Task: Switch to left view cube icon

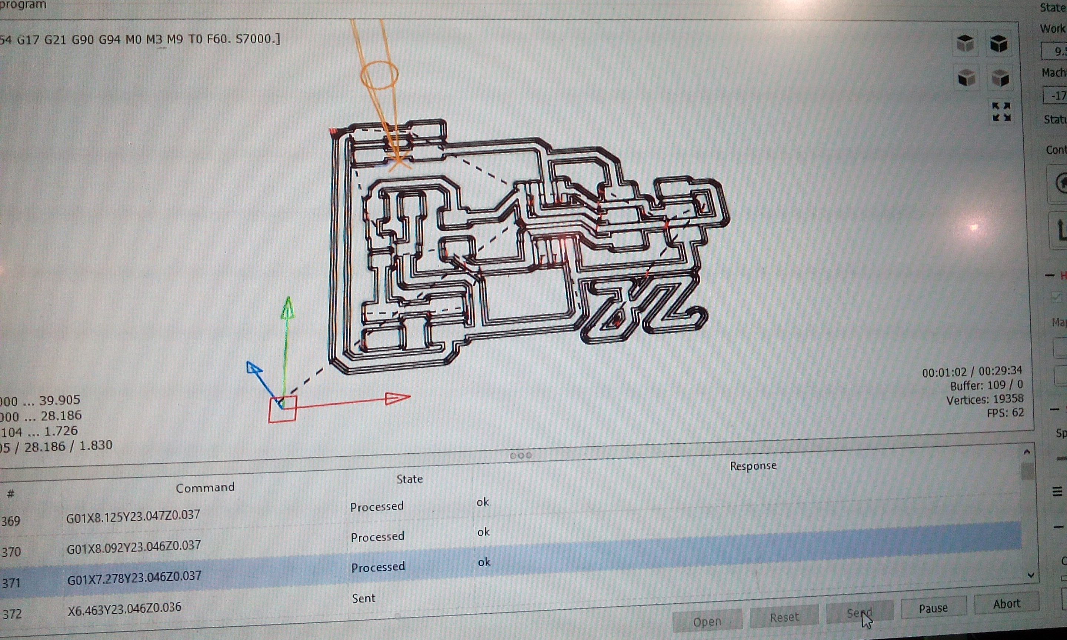Action: [x=1000, y=79]
